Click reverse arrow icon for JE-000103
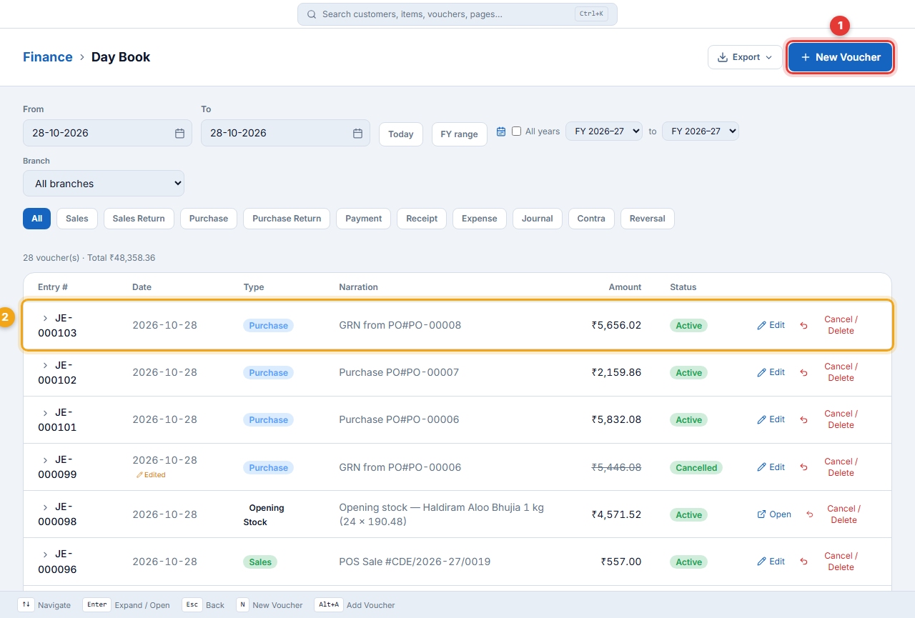This screenshot has width=915, height=618. (x=803, y=326)
